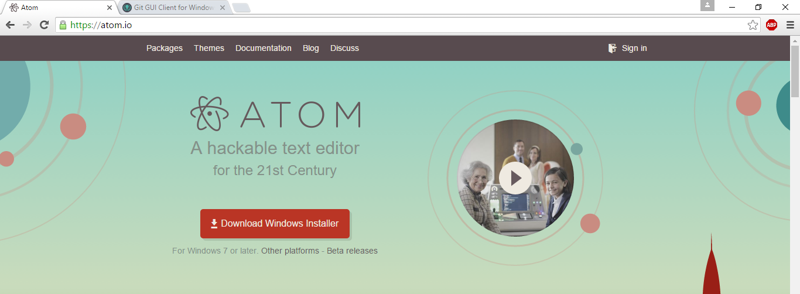Screen dimensions: 800x294
Task: Open a new browser tab
Action: (x=241, y=8)
